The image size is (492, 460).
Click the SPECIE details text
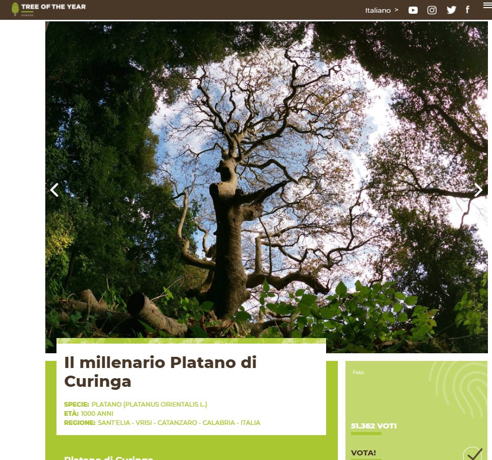[x=135, y=404]
